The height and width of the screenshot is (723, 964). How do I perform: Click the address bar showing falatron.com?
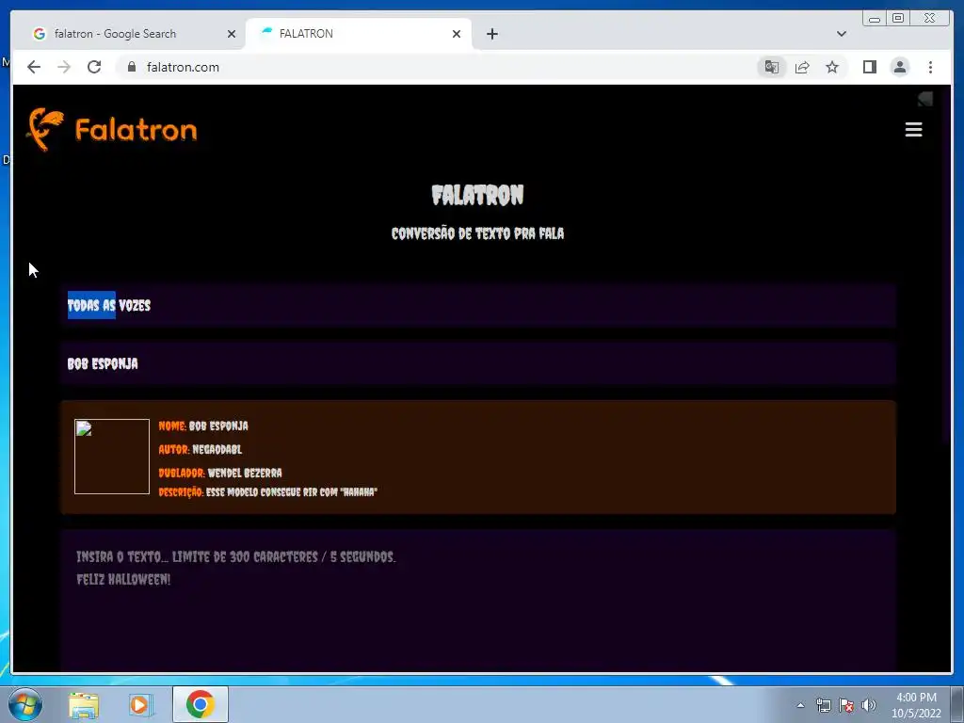coord(437,67)
